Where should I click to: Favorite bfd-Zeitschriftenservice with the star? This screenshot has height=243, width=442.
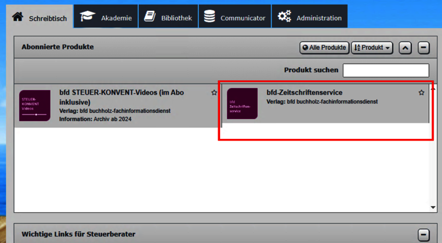pyautogui.click(x=422, y=93)
